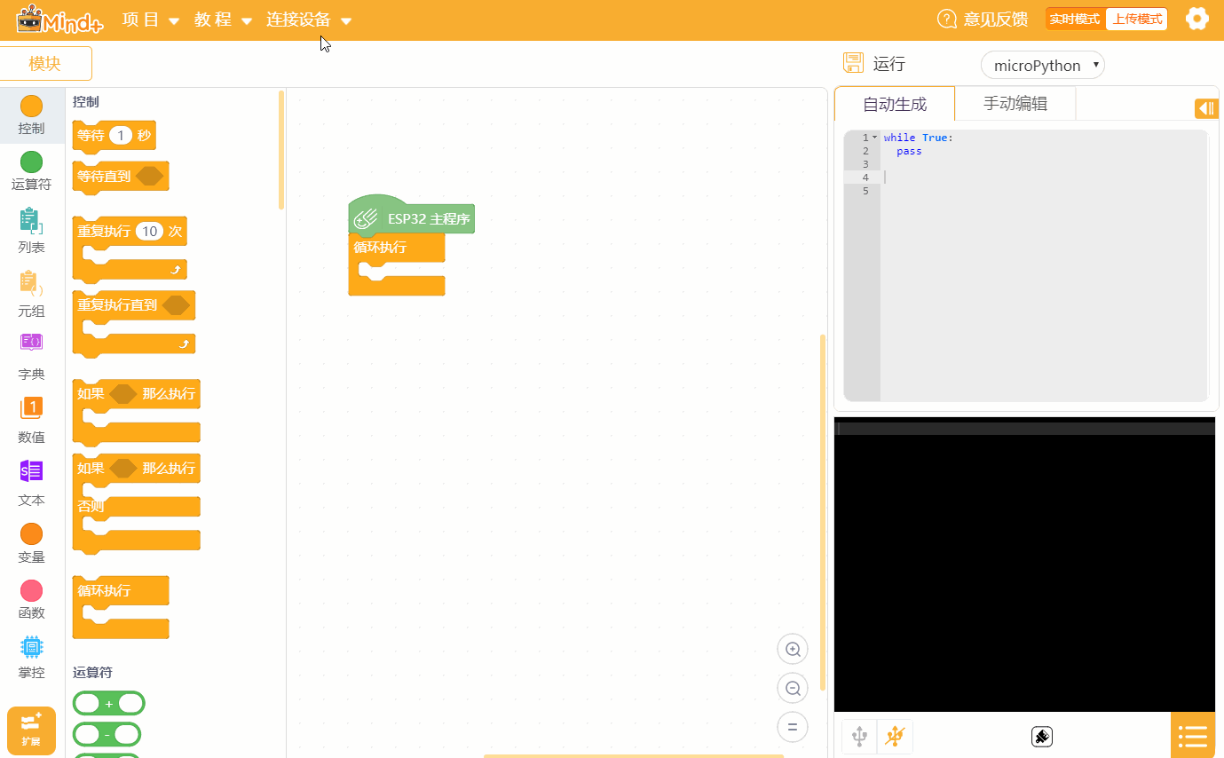Click the 意见反馈 (Feedback) link

click(993, 18)
